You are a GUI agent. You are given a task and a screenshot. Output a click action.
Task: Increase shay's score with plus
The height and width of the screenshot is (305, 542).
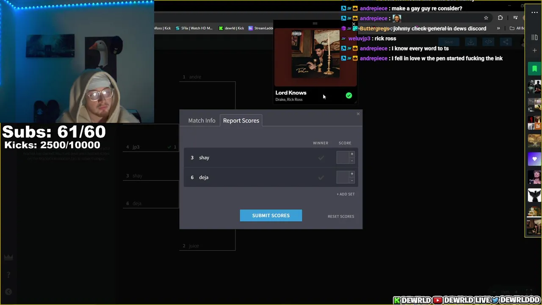coord(351,154)
